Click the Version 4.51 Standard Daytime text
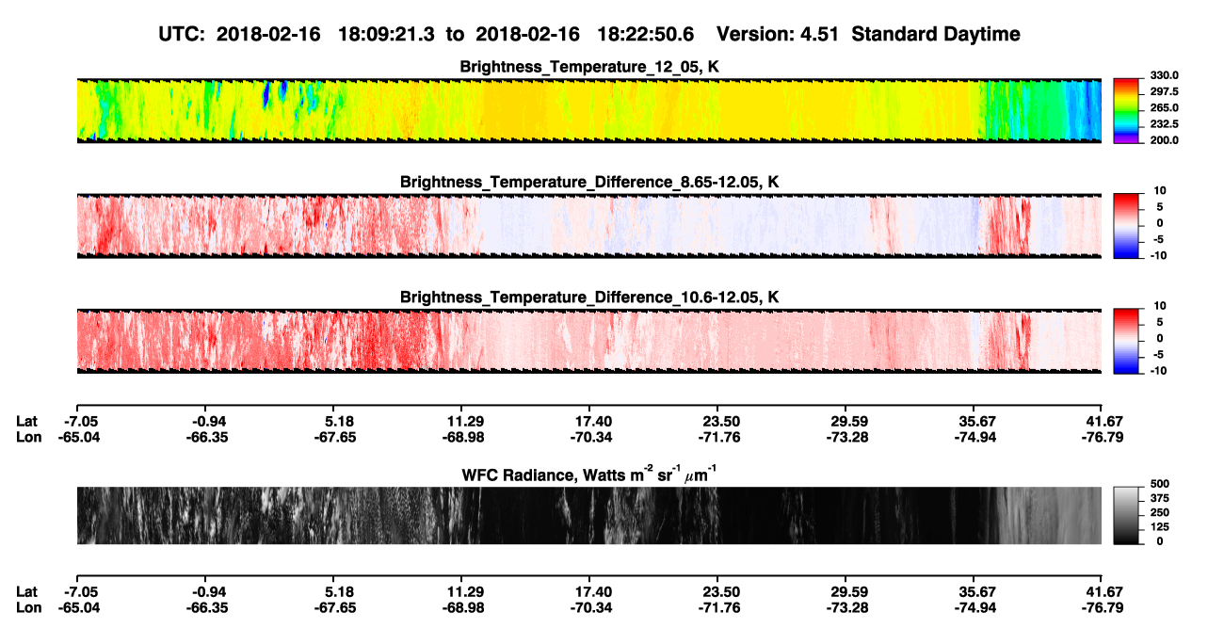 (868, 35)
